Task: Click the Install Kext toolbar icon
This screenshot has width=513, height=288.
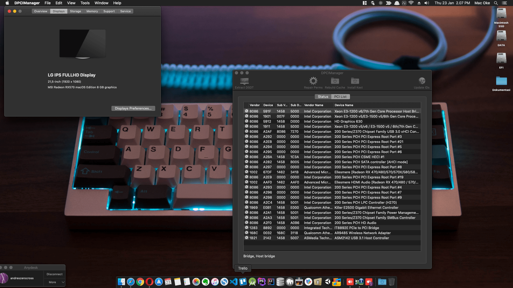Action: tap(355, 81)
